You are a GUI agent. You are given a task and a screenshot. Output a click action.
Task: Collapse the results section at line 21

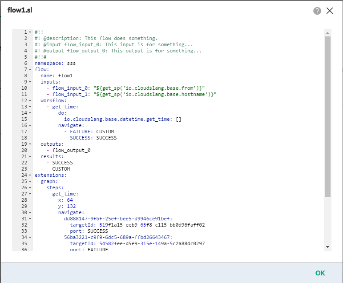(x=30, y=157)
